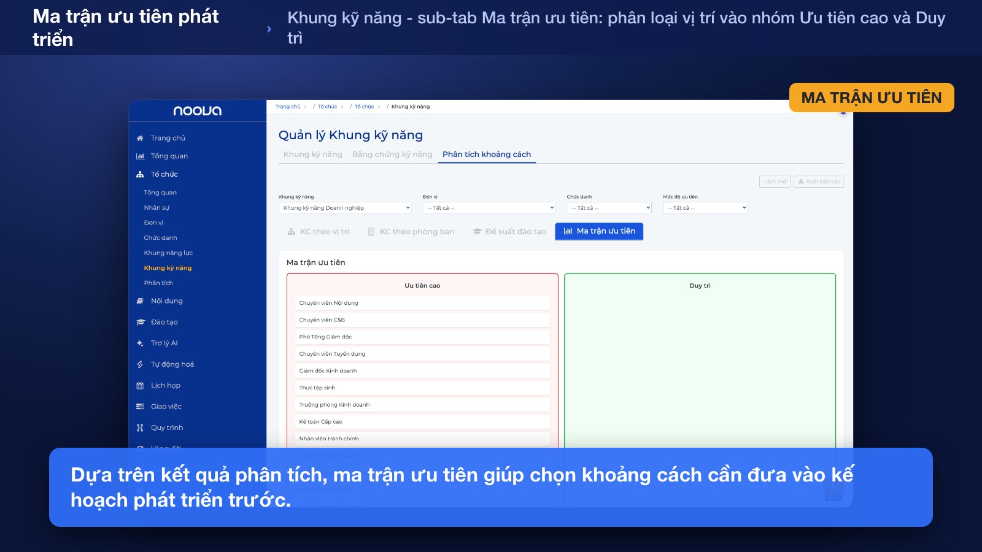The width and height of the screenshot is (982, 552).
Task: Click the Tổng quan chart icon
Action: (140, 156)
